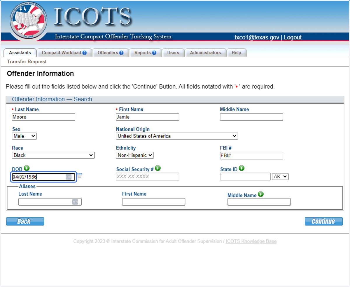Click the First Name field containing Jamie

tap(148, 117)
